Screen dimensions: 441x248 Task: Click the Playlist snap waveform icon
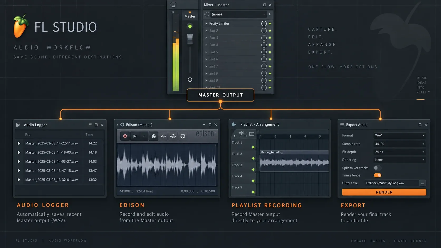pos(241,133)
